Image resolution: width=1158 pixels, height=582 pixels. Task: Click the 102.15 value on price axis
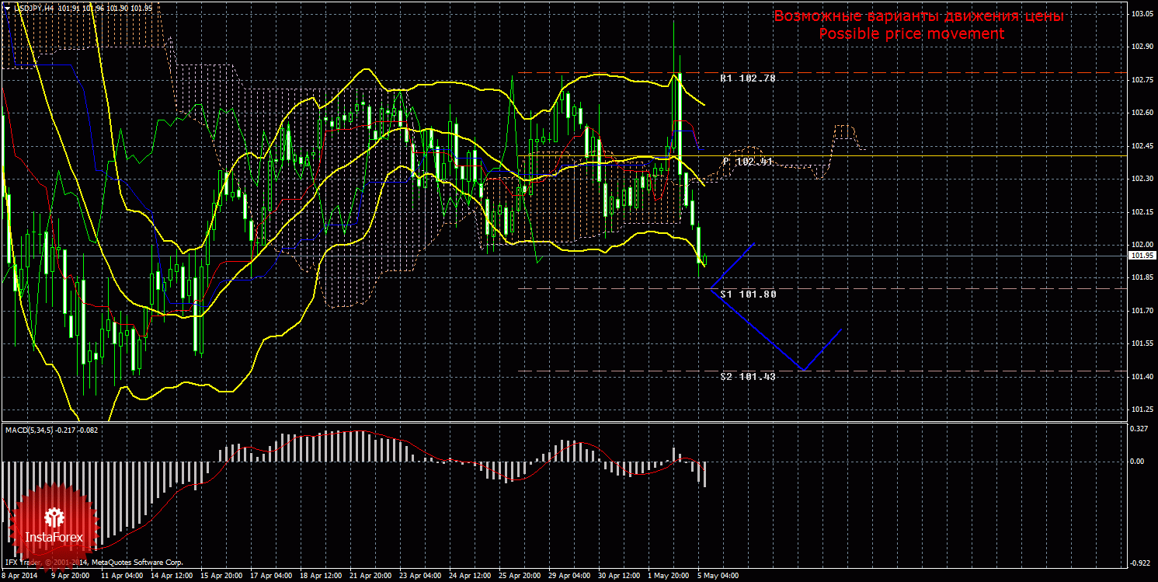1142,211
